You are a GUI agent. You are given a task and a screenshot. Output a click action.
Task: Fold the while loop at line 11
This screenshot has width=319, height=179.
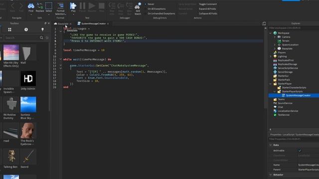[x=61, y=59]
